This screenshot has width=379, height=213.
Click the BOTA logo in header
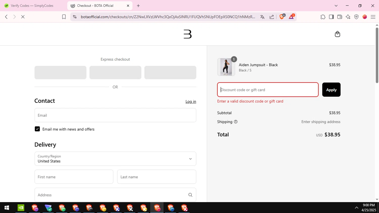pos(187,34)
